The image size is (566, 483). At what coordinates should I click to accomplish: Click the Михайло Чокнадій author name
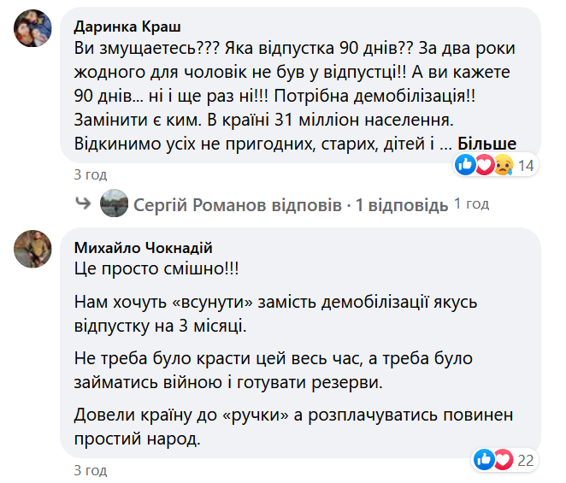coord(144,248)
